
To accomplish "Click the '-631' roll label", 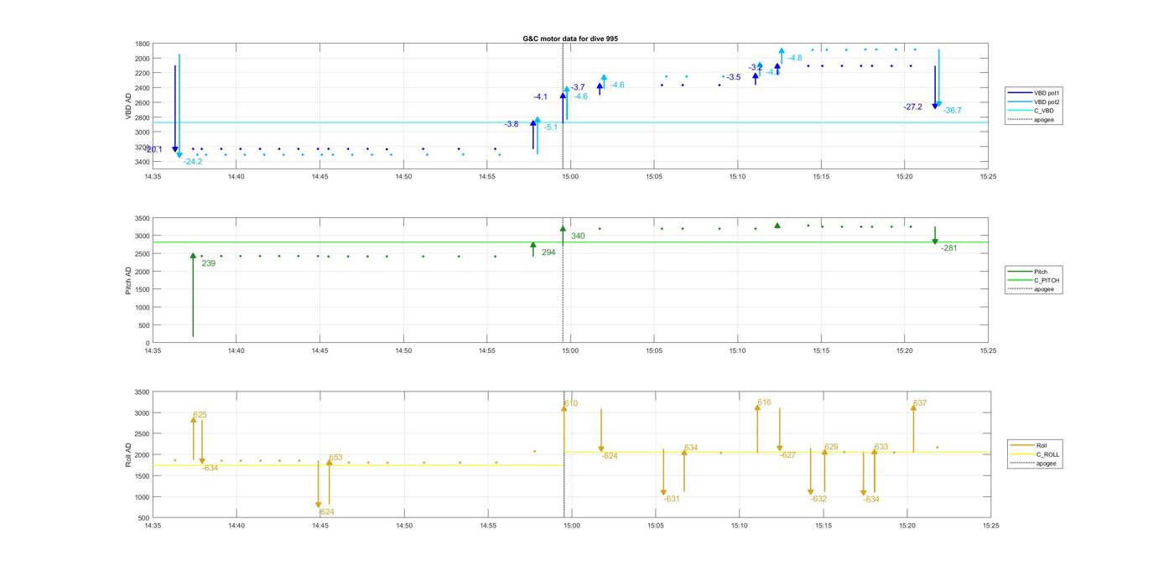I will [672, 499].
